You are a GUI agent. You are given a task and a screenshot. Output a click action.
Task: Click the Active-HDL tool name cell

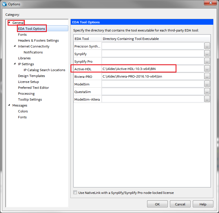[88, 69]
